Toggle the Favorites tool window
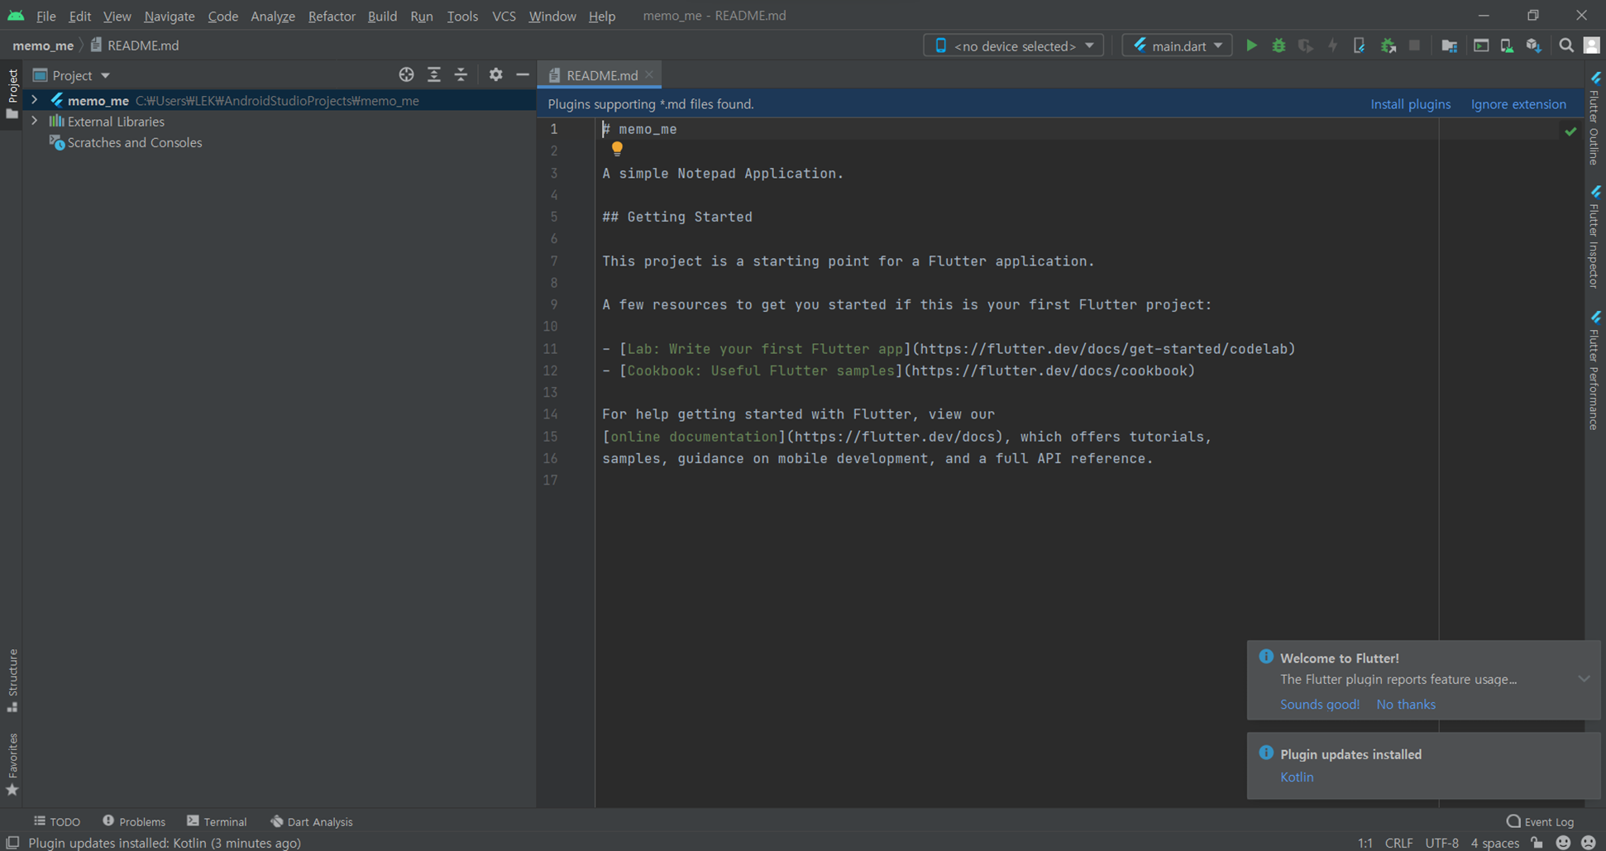 [x=12, y=764]
